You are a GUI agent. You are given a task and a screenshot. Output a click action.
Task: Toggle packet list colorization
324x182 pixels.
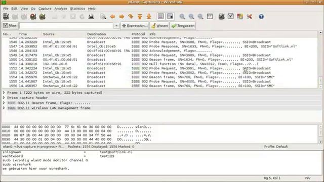[x=161, y=17]
